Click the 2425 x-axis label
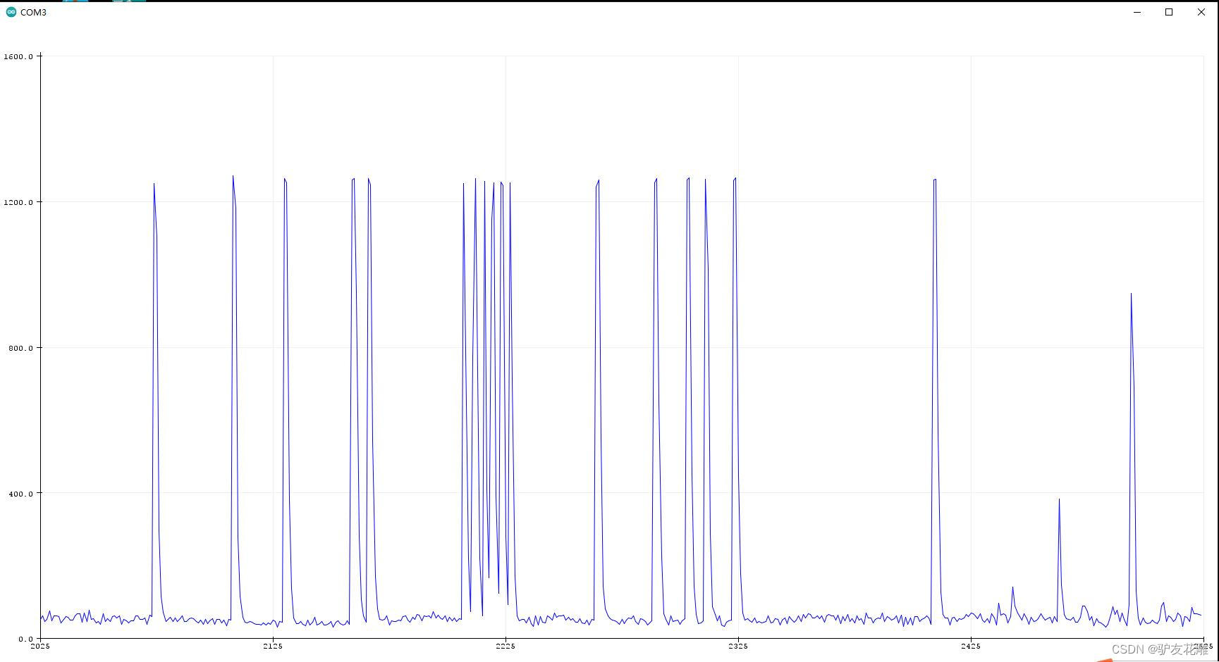Screen dimensions: 1219x662 [x=971, y=646]
